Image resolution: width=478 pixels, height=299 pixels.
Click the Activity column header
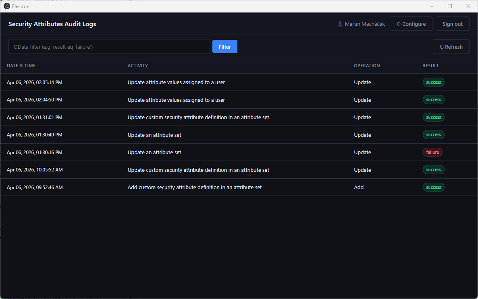tap(138, 66)
